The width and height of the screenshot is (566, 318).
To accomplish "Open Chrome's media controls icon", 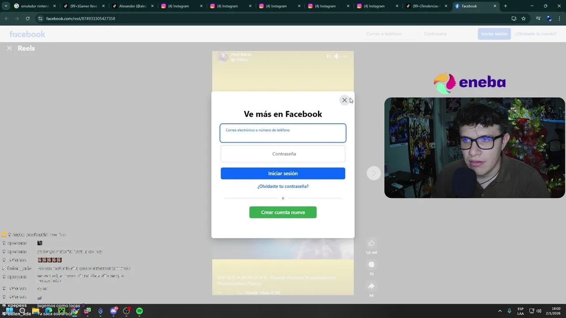I will [538, 19].
